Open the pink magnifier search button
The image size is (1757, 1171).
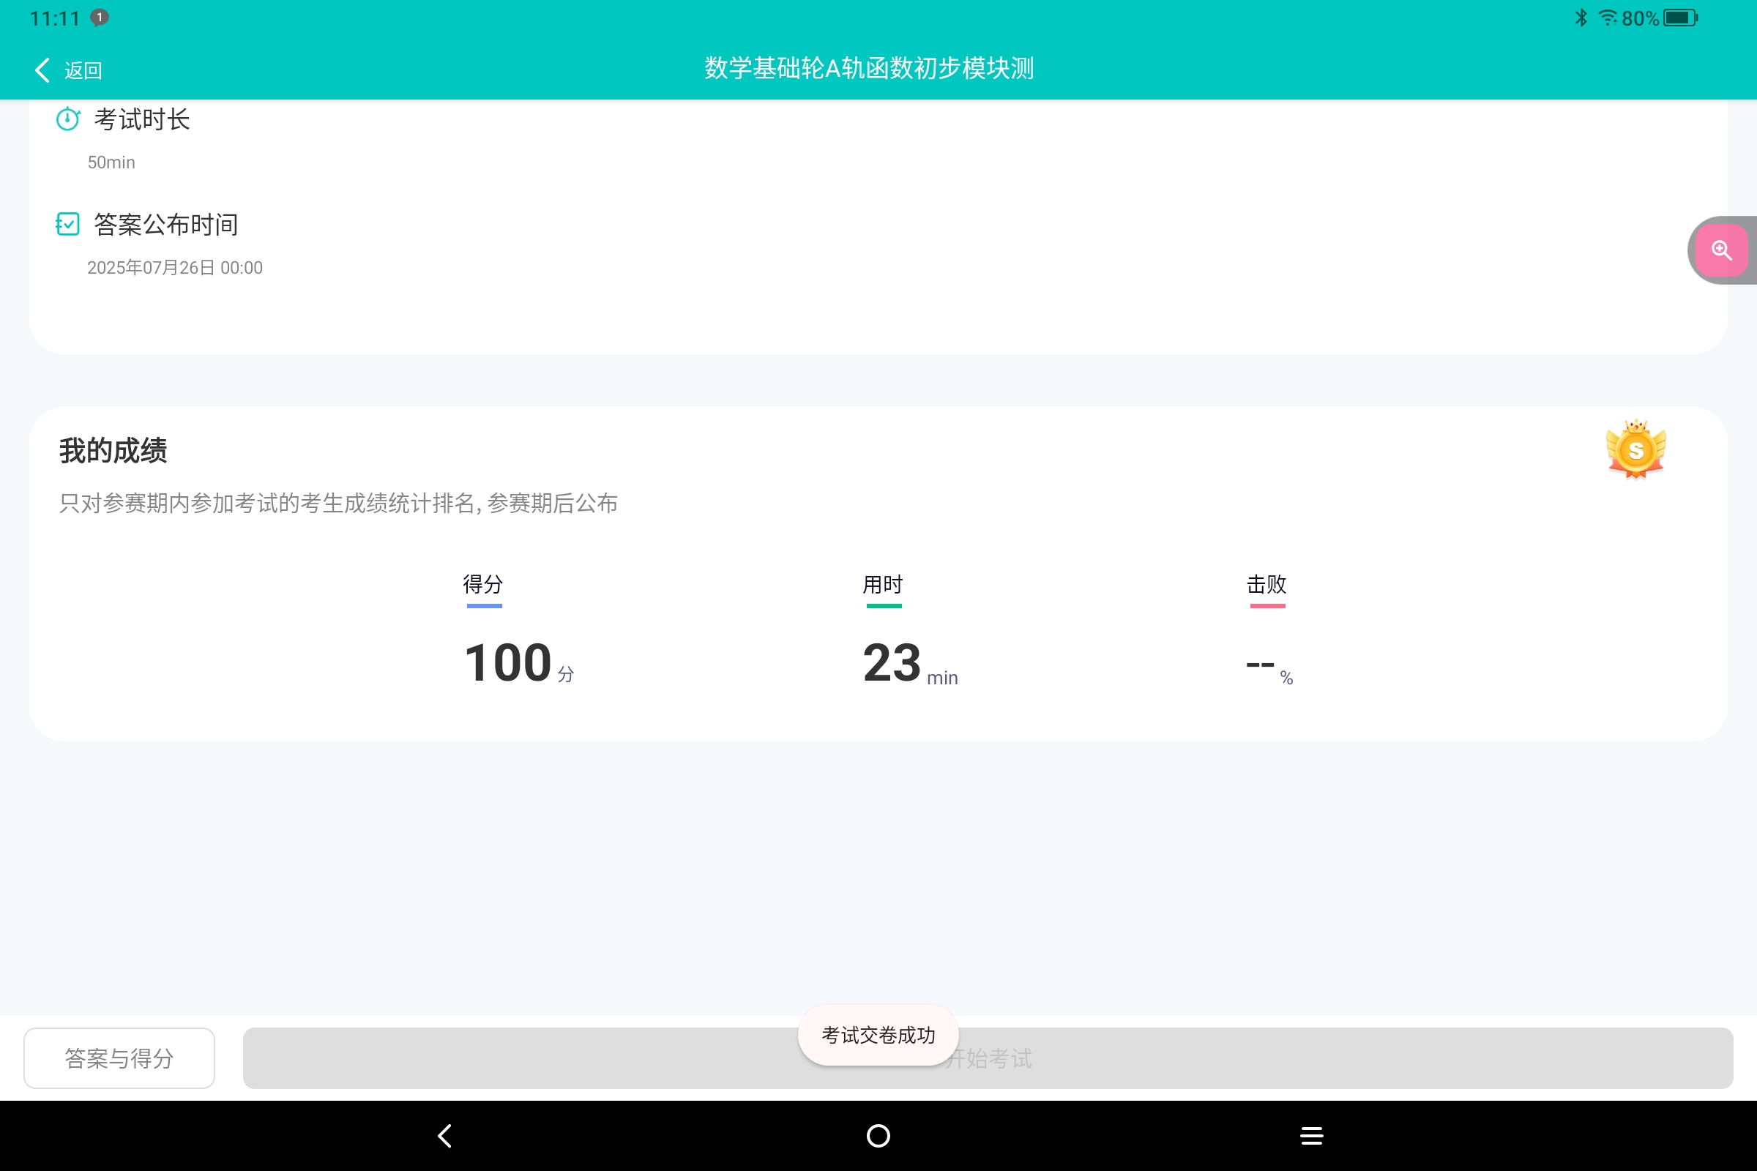tap(1721, 250)
